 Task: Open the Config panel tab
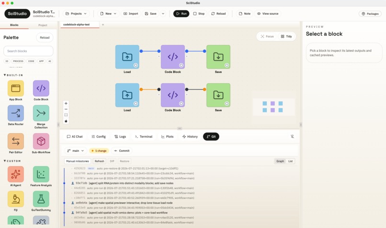[99, 137]
